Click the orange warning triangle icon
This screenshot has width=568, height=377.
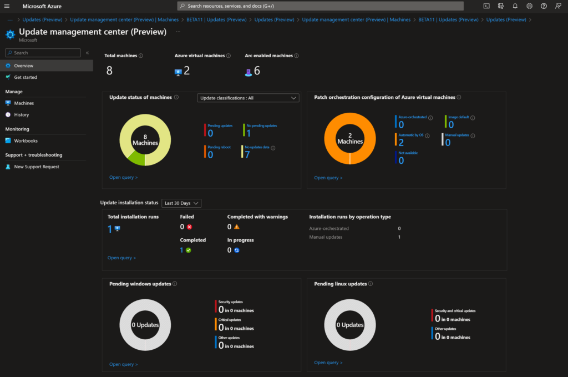click(x=237, y=227)
